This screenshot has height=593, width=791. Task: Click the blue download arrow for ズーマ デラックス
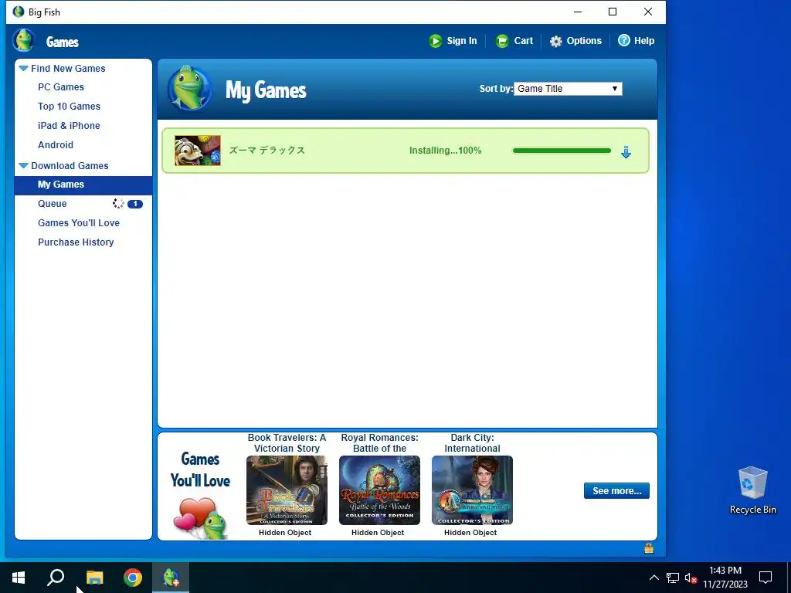626,152
